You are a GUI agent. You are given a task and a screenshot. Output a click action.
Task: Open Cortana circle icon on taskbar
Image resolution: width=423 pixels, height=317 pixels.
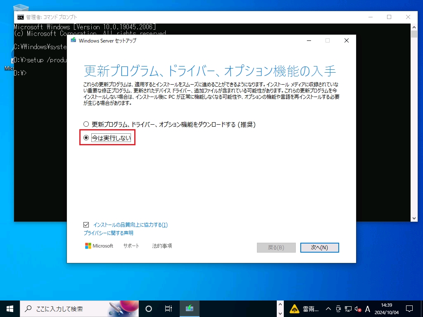coord(149,309)
